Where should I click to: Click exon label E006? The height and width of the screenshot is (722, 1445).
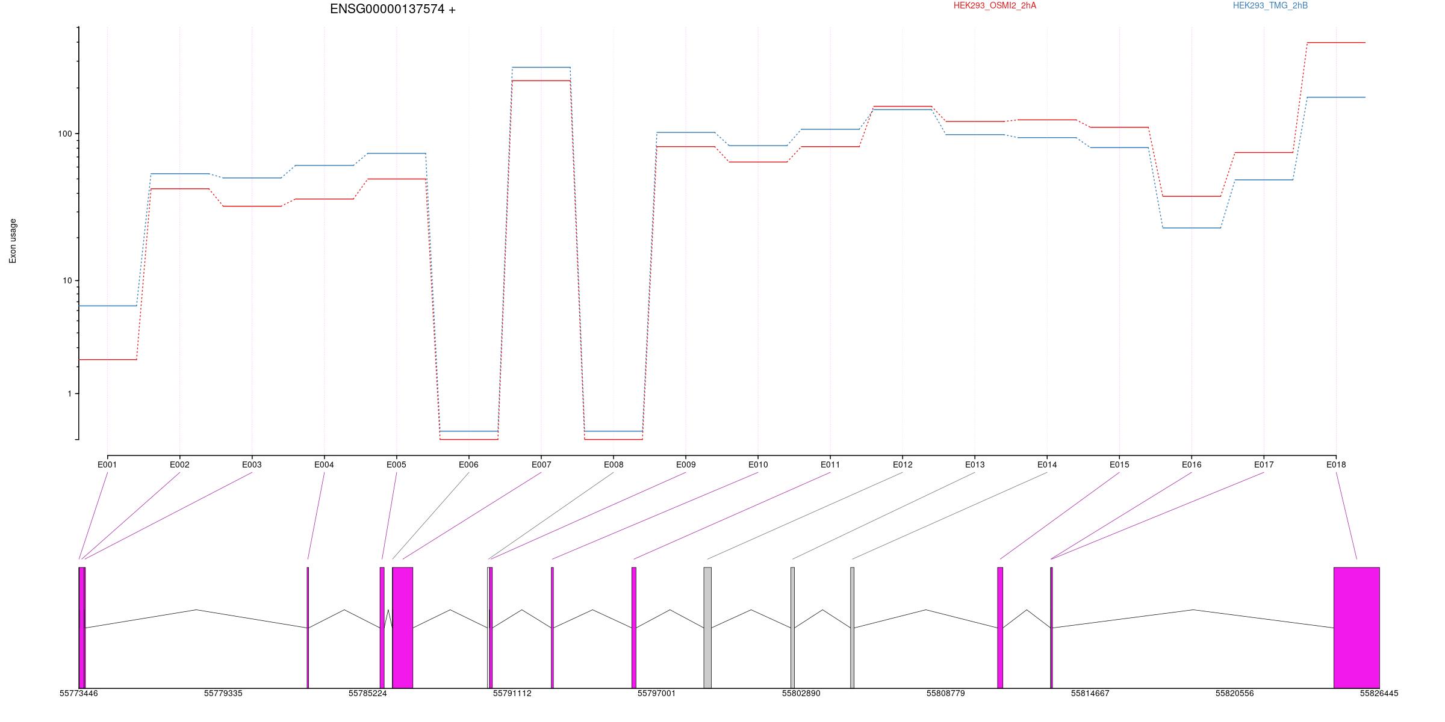(468, 464)
